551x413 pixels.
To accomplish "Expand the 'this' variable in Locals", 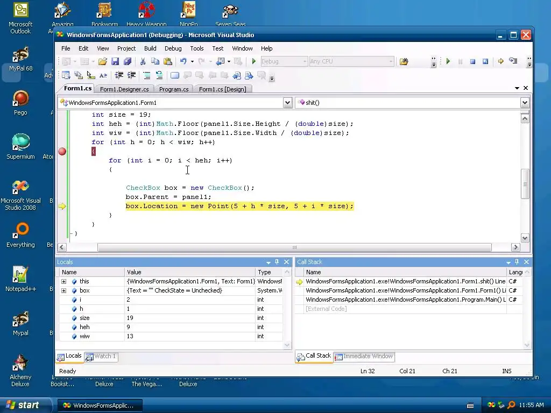I will tap(63, 281).
